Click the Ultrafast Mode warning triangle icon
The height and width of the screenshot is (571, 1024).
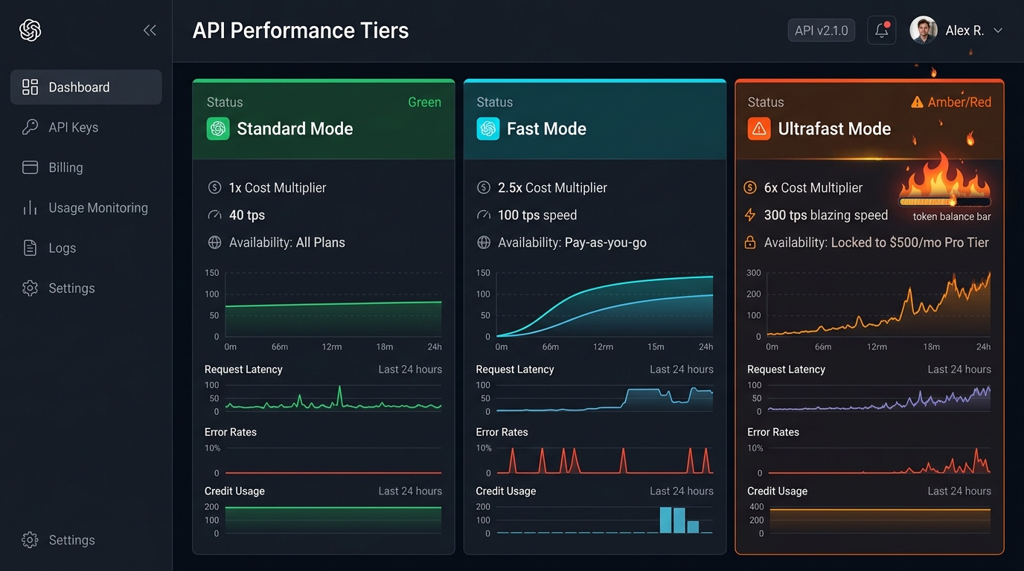point(759,129)
